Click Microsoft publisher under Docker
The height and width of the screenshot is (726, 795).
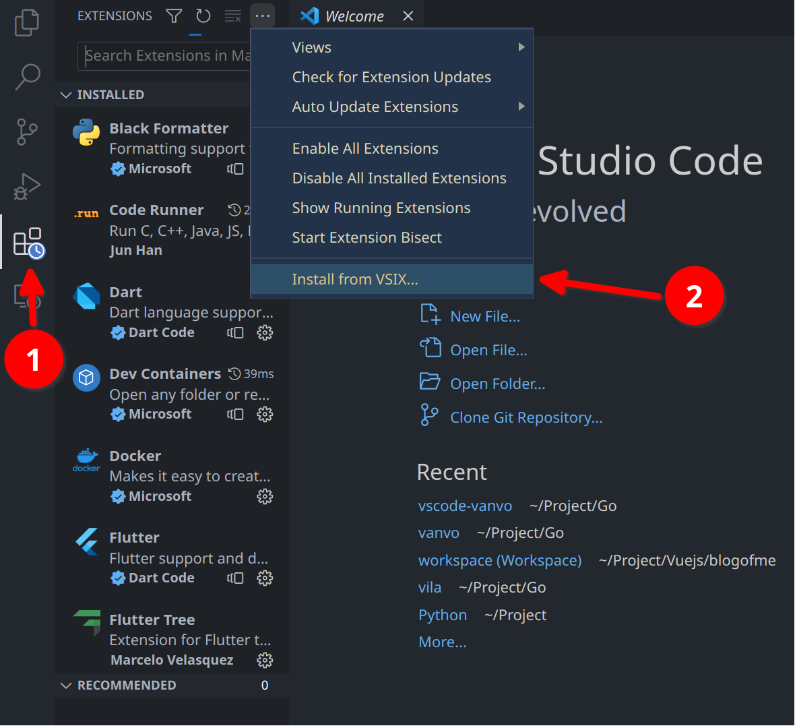coord(160,496)
